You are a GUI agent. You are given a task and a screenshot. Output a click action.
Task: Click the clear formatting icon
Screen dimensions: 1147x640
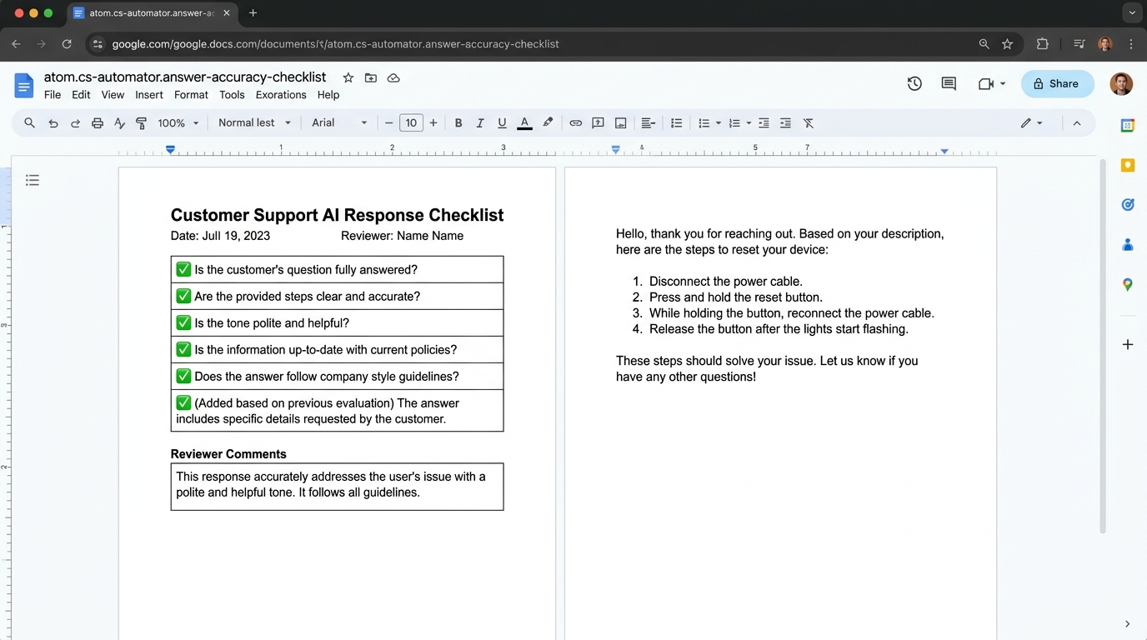coord(808,123)
